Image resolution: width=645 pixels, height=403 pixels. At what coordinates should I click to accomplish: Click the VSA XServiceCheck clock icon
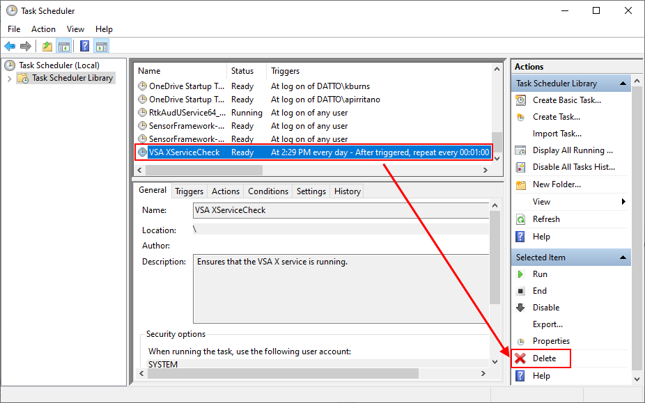(x=142, y=152)
